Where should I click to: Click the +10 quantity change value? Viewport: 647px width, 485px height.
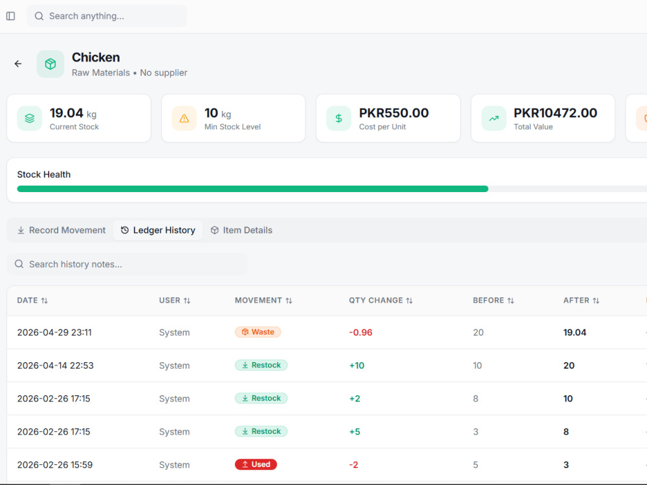point(356,365)
